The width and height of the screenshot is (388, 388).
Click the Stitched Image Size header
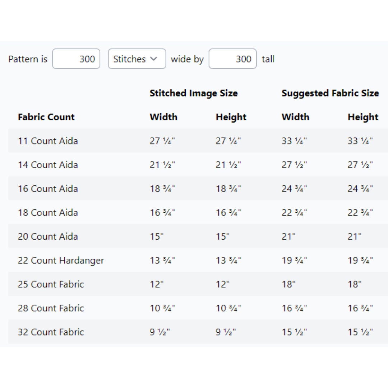click(194, 93)
